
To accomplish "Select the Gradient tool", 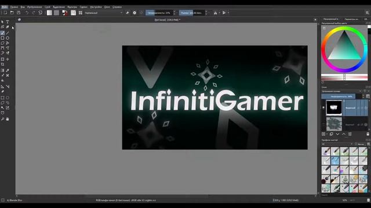I will [2, 70].
